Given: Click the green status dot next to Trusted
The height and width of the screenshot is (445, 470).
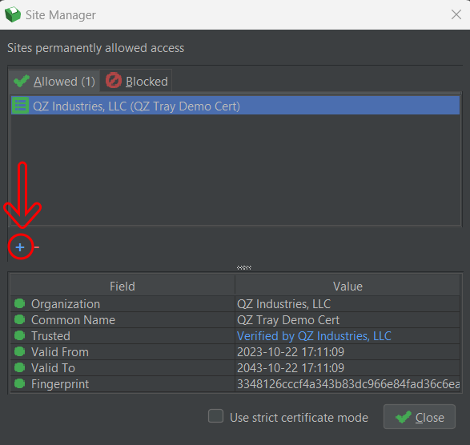Looking at the screenshot, I should [x=20, y=335].
